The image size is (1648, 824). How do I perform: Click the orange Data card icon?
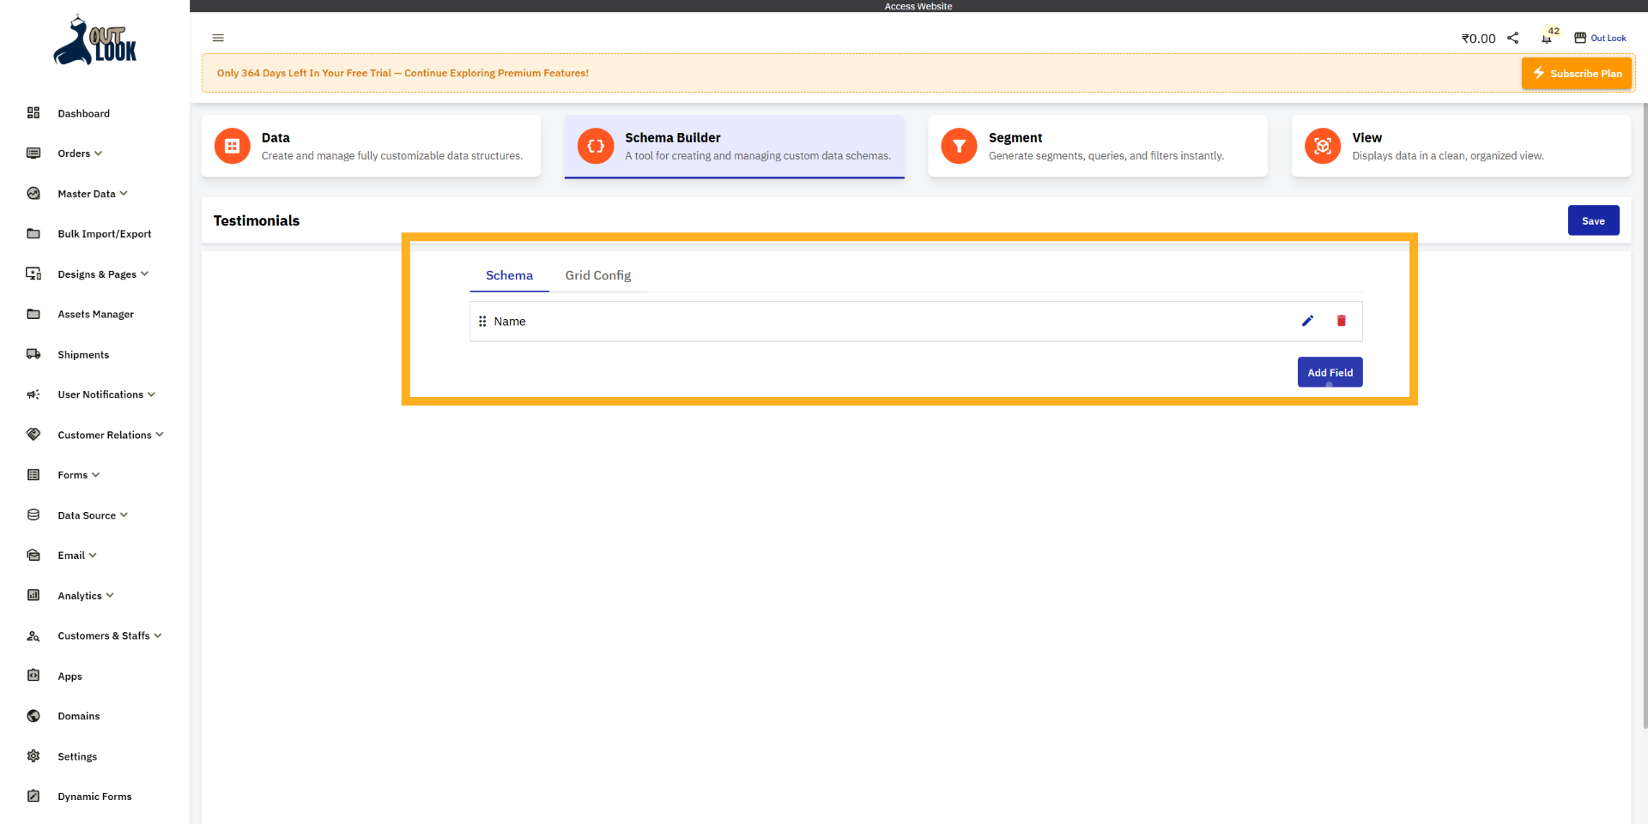tap(233, 146)
